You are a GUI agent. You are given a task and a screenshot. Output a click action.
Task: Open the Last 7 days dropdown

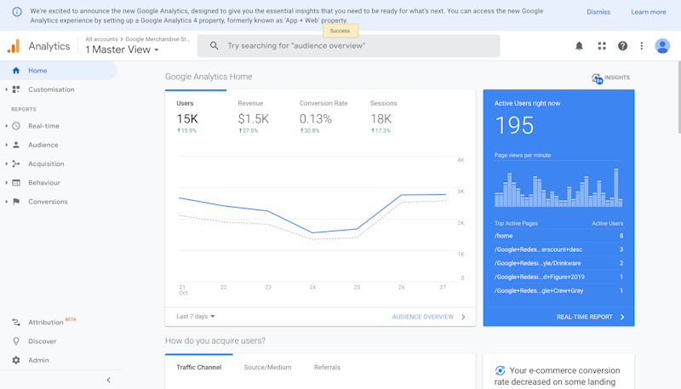click(x=196, y=317)
